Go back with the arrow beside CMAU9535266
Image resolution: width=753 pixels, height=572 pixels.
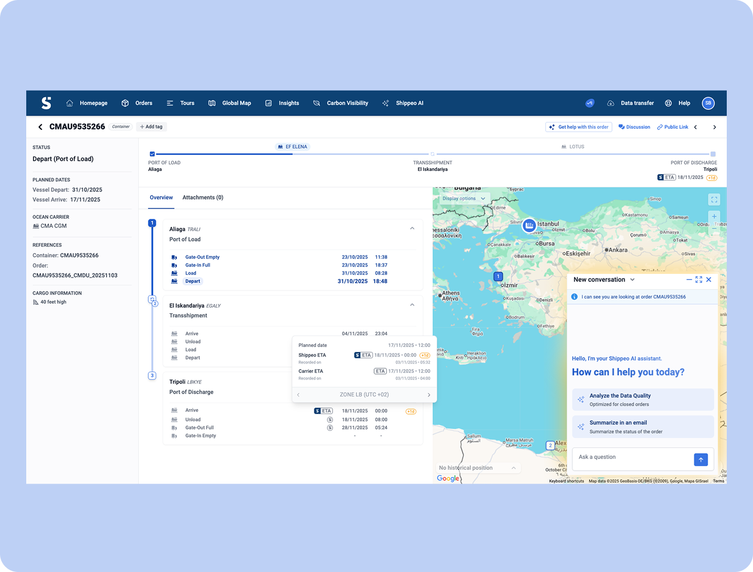click(x=40, y=127)
